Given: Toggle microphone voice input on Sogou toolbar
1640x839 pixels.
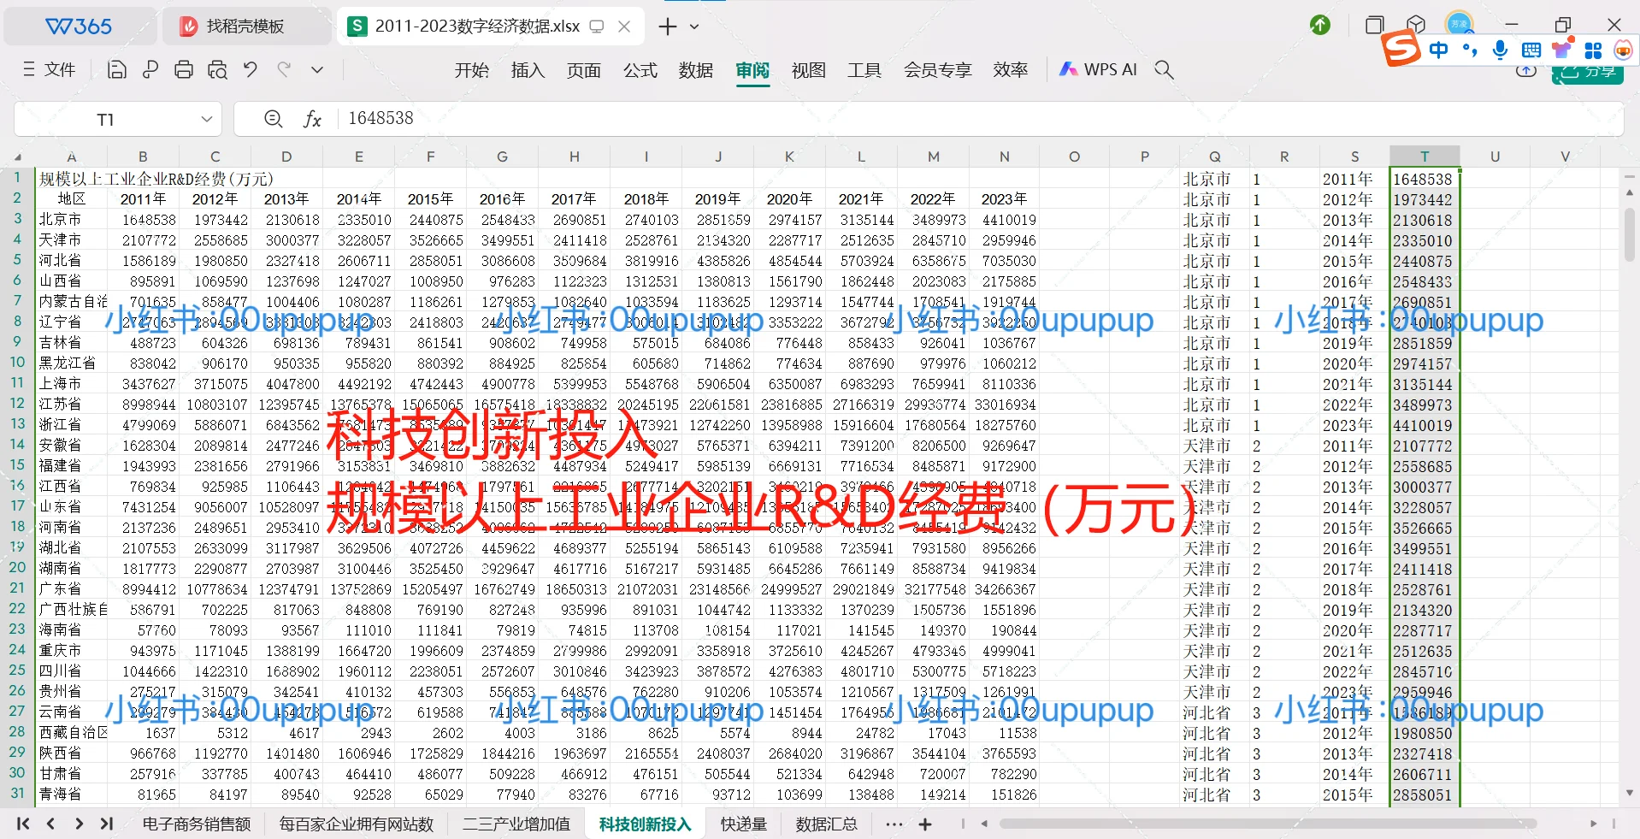Looking at the screenshot, I should 1498,50.
